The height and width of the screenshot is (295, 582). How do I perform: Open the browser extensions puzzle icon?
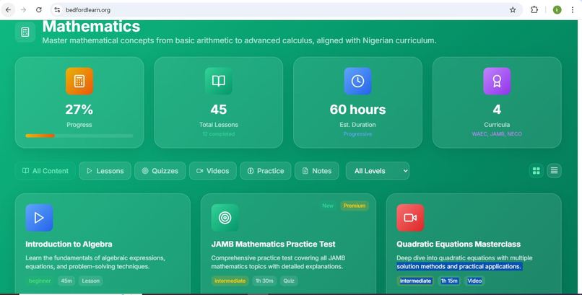(x=534, y=10)
